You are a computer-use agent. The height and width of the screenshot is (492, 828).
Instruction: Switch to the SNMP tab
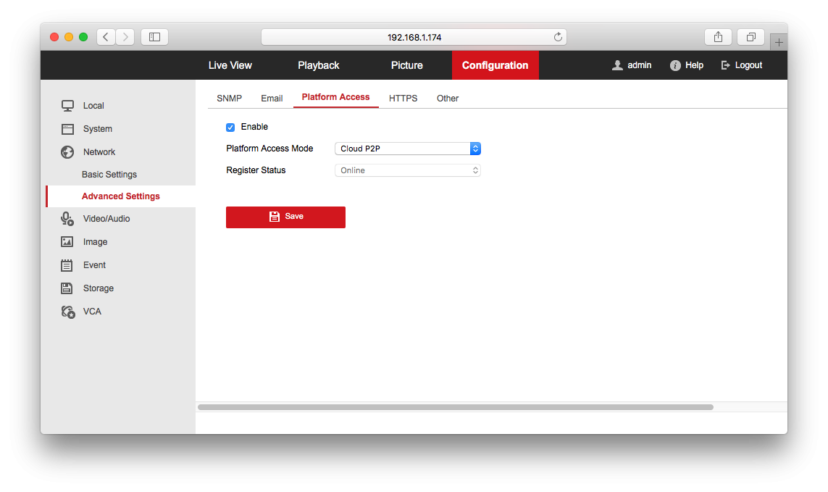(x=229, y=99)
